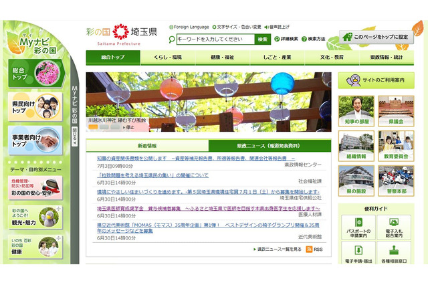Image resolution: width=428 pixels, height=285 pixels.
Task: Click the passport icon in 便利ガイド
Action: pyautogui.click(x=358, y=222)
